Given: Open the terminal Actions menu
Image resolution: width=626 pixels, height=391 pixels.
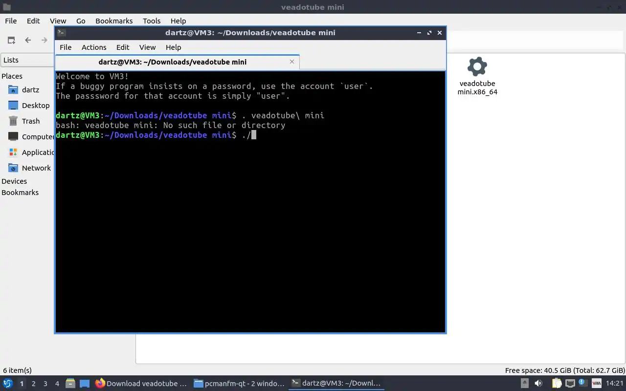Looking at the screenshot, I should pyautogui.click(x=94, y=47).
